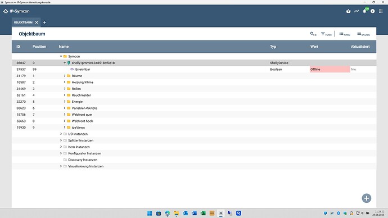The width and height of the screenshot is (388, 218).
Task: Open Outlook from taskbar
Action: 185,213
